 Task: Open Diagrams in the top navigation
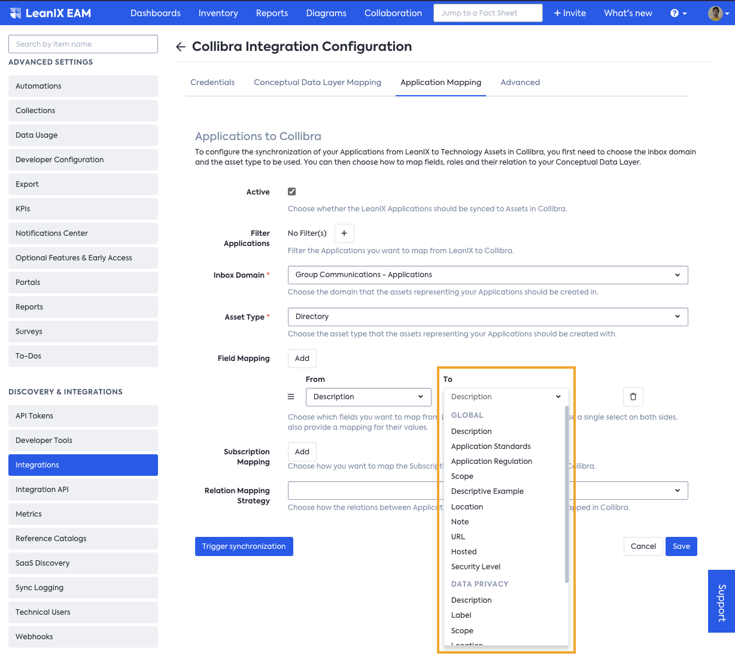click(x=326, y=13)
